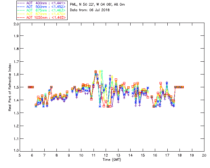Click the x-axis label 16
The width and height of the screenshot is (210, 168).
[x=155, y=155]
